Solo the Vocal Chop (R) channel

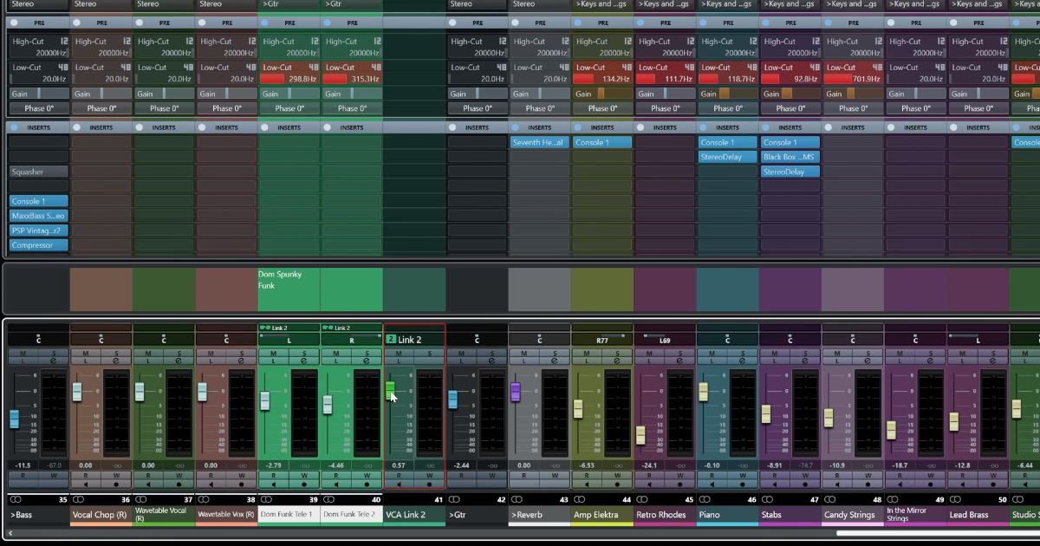tap(116, 353)
